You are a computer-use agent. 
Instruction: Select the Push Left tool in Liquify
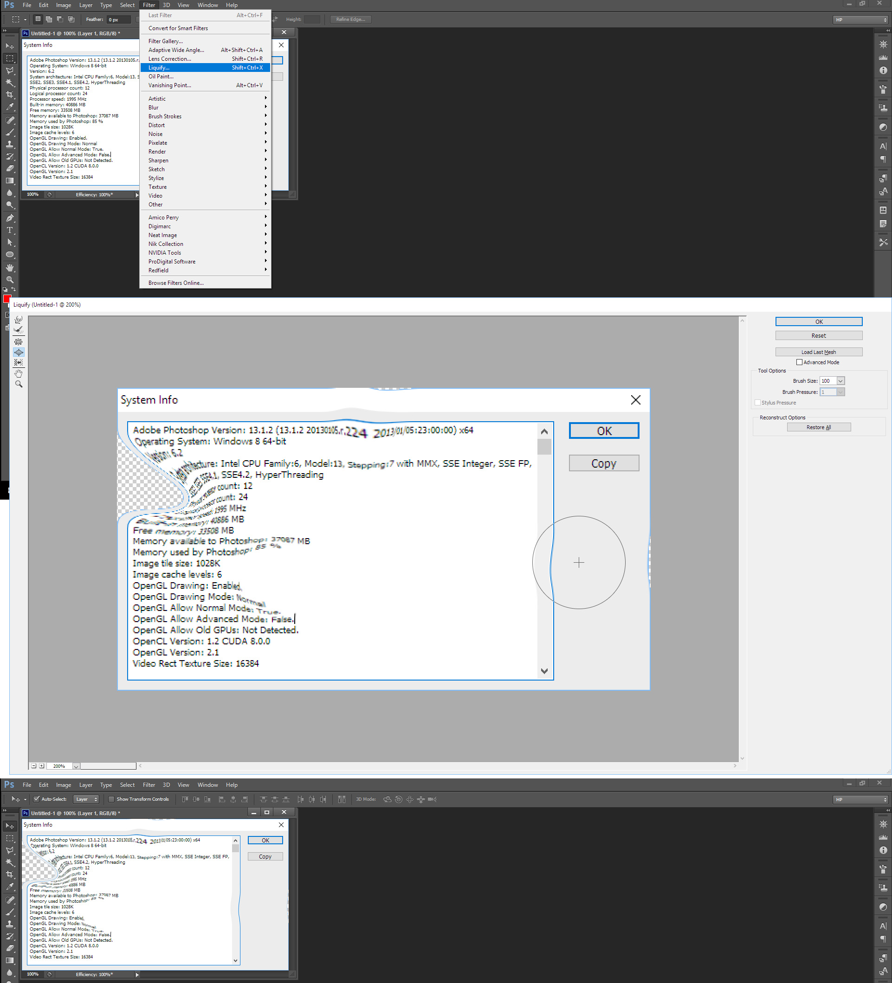click(19, 362)
